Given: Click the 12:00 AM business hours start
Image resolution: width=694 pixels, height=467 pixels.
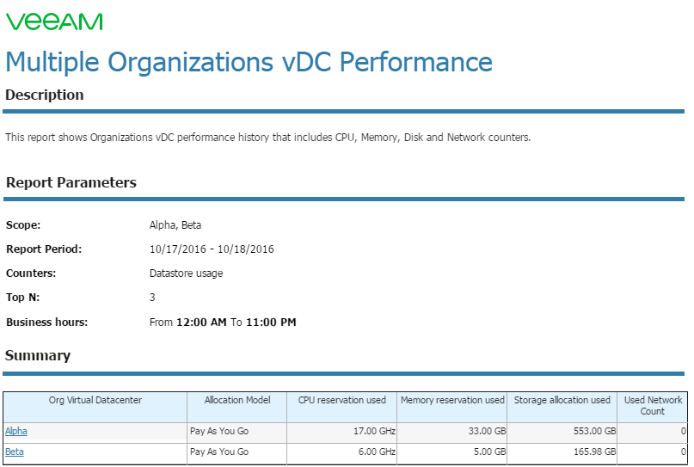Looking at the screenshot, I should click(x=201, y=323).
